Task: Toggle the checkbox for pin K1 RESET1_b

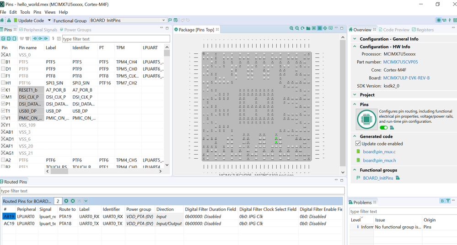Action: pyautogui.click(x=3, y=89)
